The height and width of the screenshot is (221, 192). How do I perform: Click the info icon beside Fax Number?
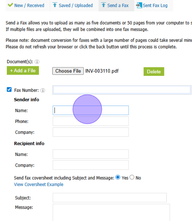coord(43,90)
